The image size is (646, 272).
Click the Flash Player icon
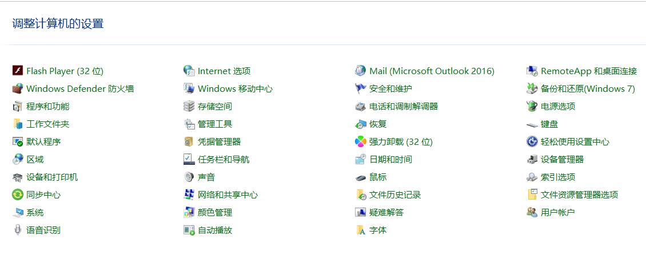(x=17, y=71)
